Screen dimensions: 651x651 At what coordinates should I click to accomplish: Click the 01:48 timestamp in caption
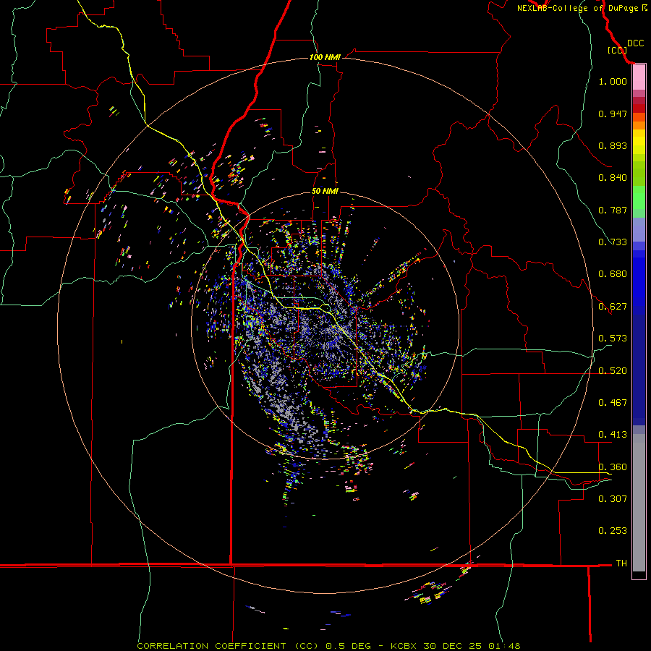(504, 646)
